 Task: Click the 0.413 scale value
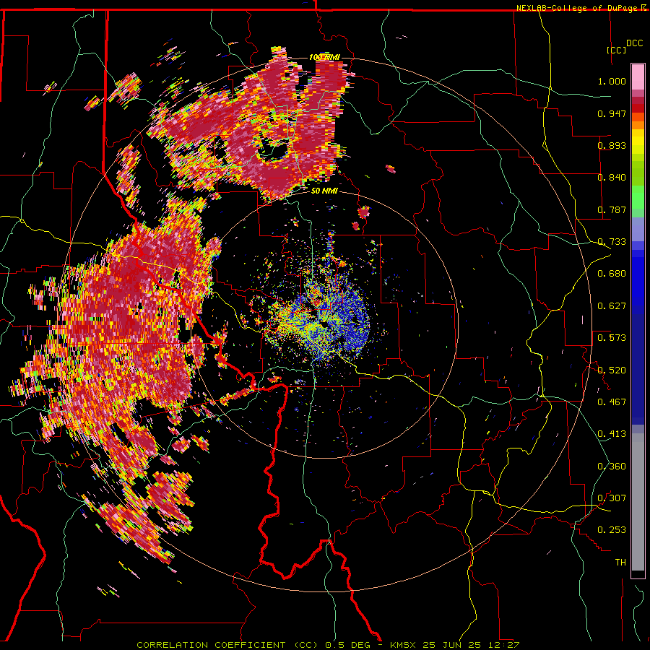pyautogui.click(x=612, y=434)
